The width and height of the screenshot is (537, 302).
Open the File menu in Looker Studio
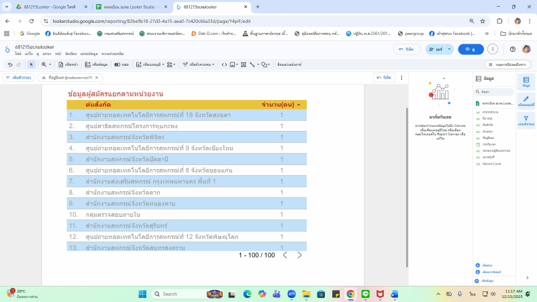point(17,53)
